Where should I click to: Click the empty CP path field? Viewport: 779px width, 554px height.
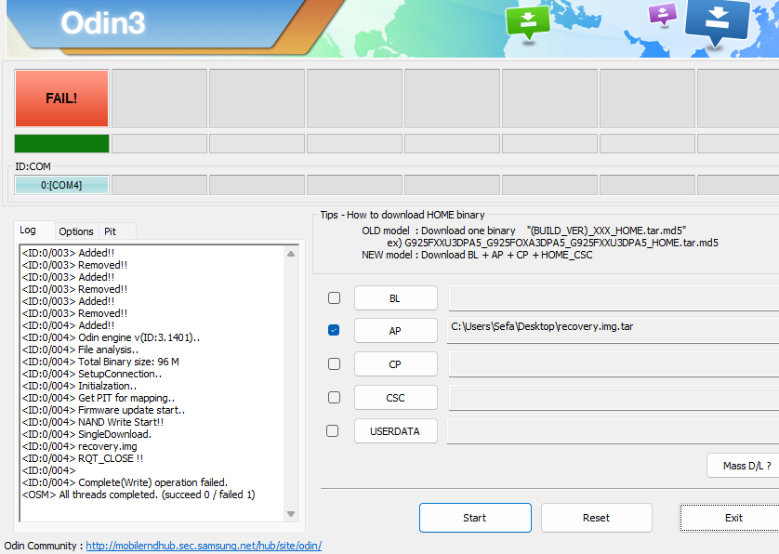coord(614,364)
